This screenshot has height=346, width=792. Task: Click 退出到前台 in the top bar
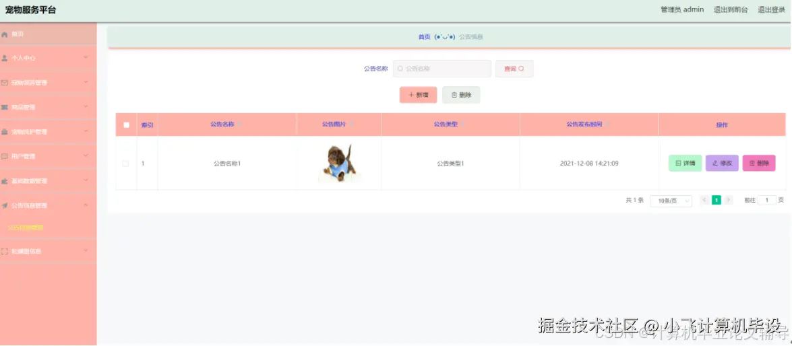click(x=731, y=9)
